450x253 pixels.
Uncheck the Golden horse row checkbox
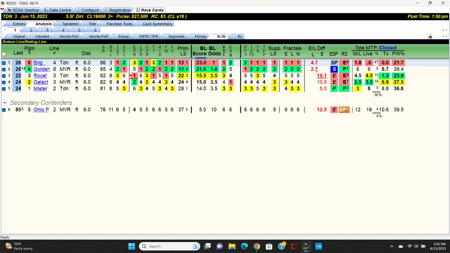[4, 69]
